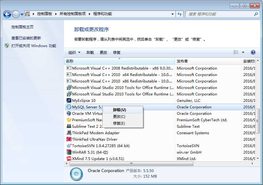Screen dimensions: 263x185
Task: Sort by 名称 column header
Action: pos(119,61)
